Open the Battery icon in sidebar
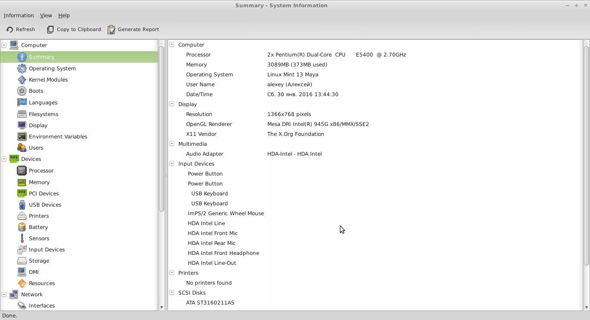Image resolution: width=590 pixels, height=320 pixels. (22, 227)
